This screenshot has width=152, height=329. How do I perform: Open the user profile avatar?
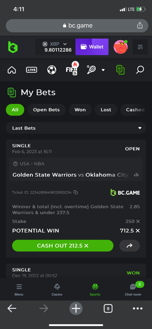click(121, 47)
